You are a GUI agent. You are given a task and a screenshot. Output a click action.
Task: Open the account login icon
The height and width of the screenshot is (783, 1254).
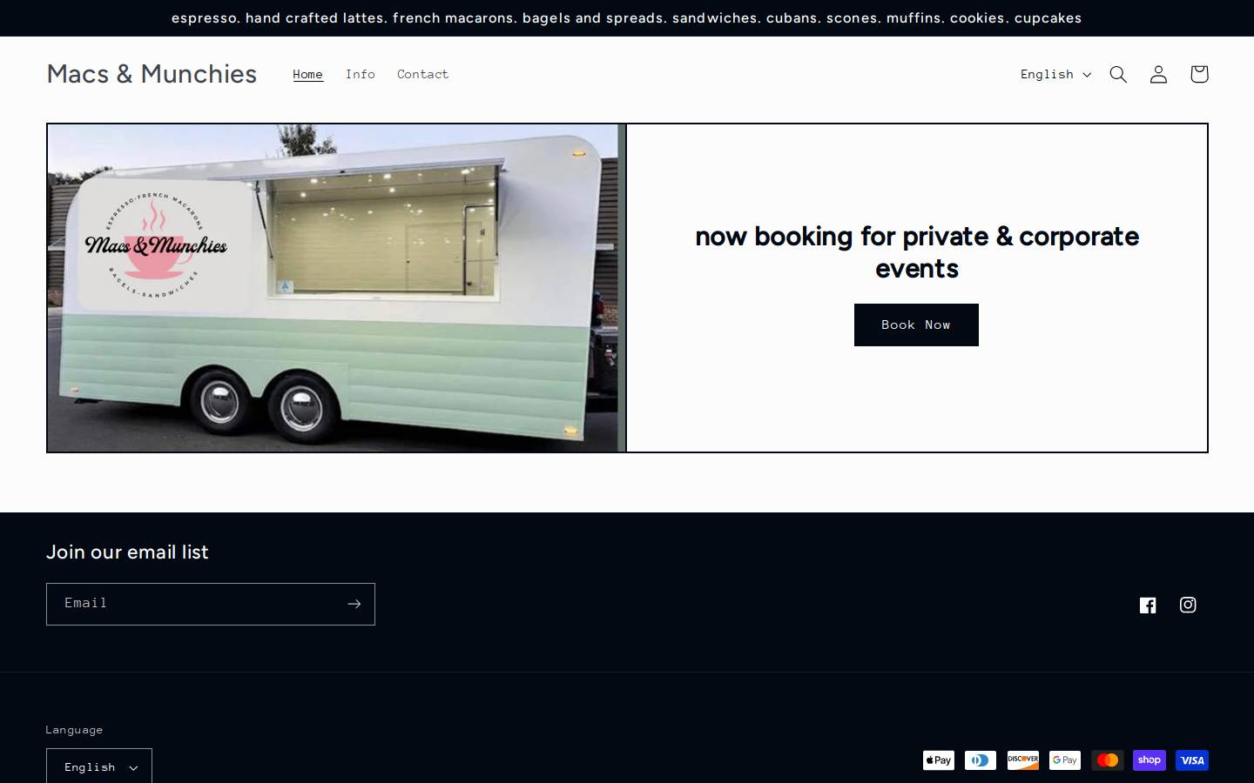[x=1158, y=74]
